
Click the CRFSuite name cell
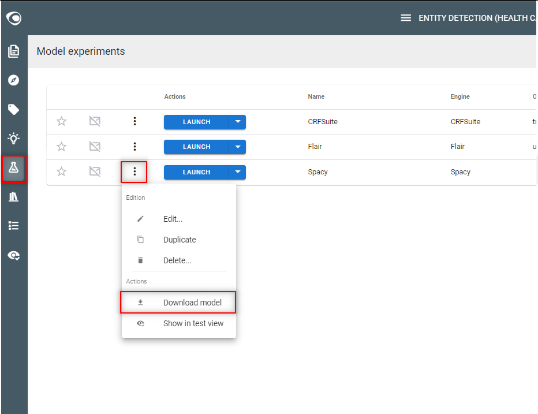pyautogui.click(x=323, y=121)
